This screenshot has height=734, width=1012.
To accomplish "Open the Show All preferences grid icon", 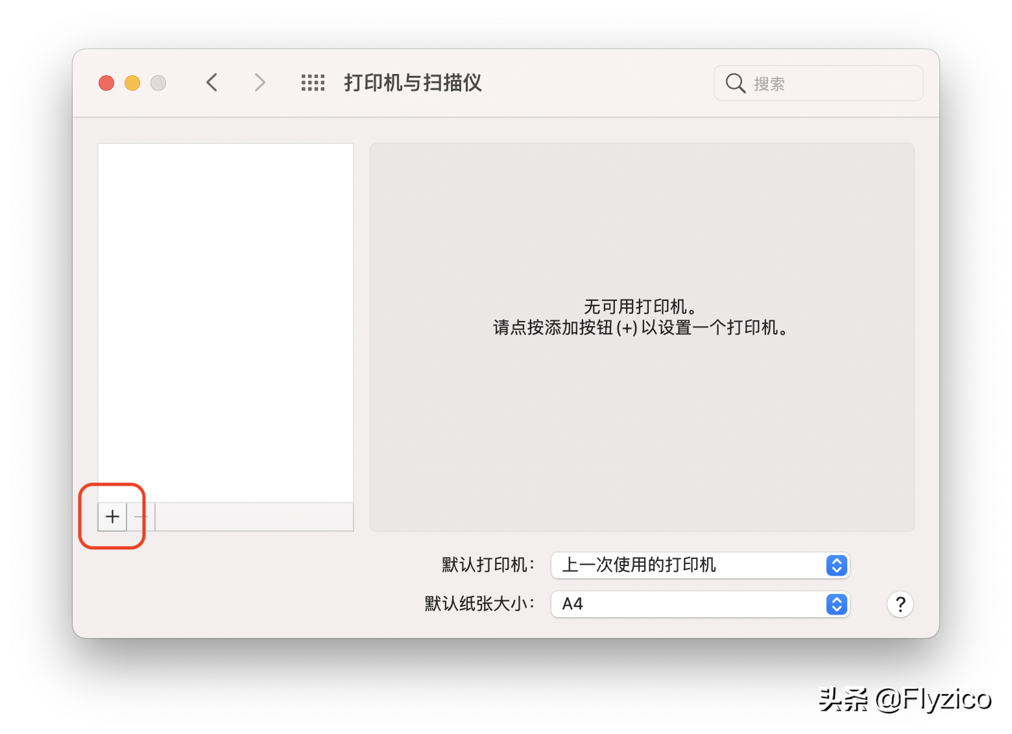I will 313,82.
